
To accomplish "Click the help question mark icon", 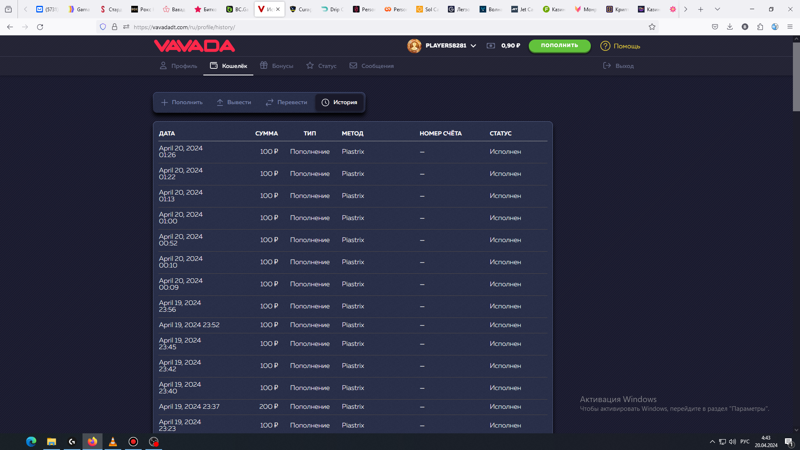I will coord(605,46).
